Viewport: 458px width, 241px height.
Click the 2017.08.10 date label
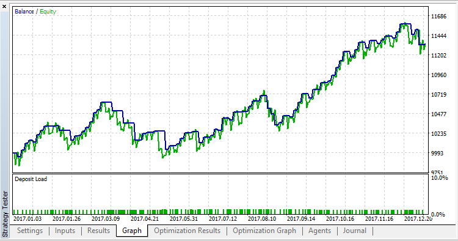coord(262,219)
